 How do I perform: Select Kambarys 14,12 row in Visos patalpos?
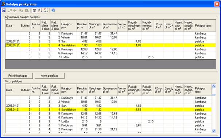[108, 118]
